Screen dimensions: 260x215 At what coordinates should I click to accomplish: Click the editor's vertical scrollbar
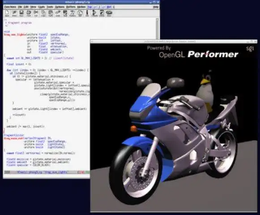157,29
